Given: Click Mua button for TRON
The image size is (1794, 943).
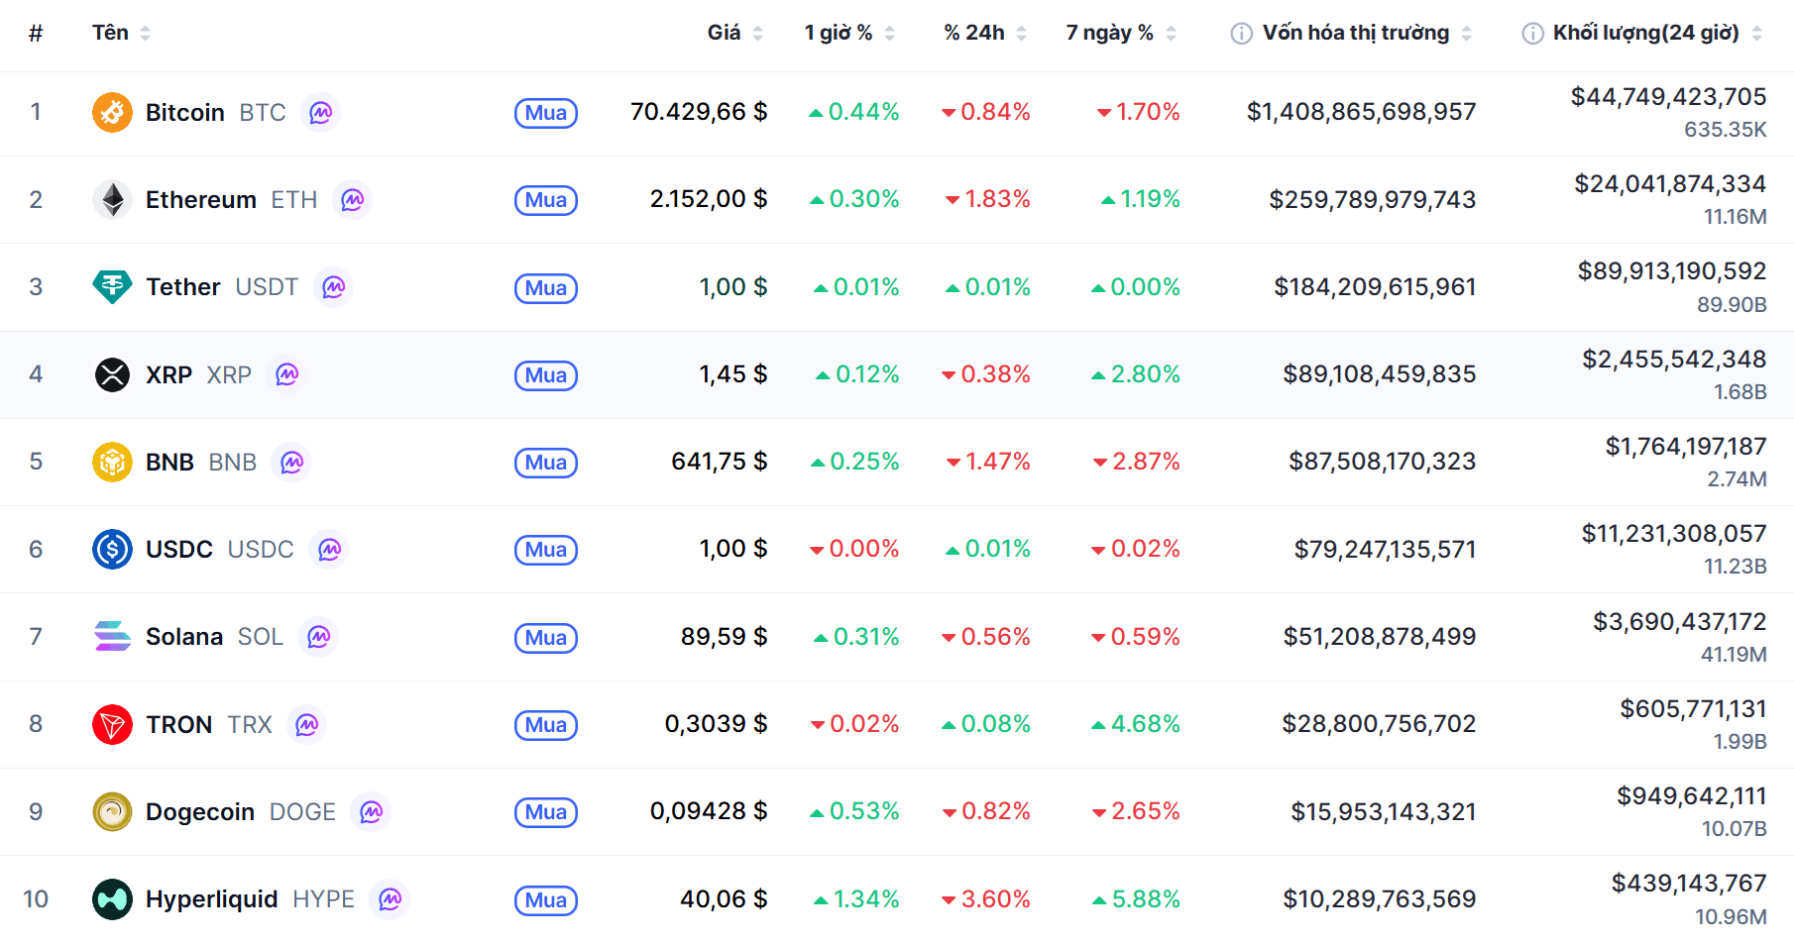Looking at the screenshot, I should [546, 725].
